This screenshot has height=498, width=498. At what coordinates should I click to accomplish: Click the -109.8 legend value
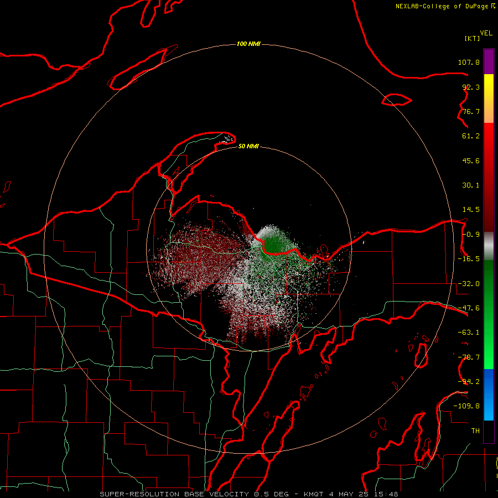466,406
